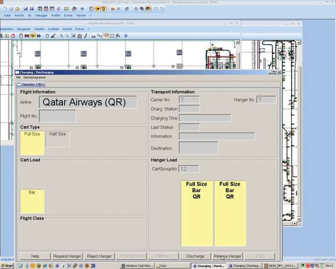Click the Reject Hanger button
The width and height of the screenshot is (336, 269).
point(99,256)
